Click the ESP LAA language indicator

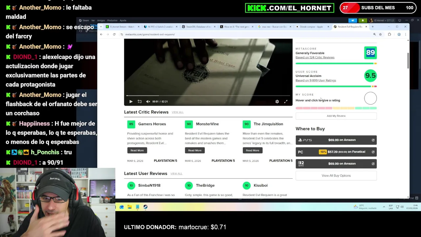pyautogui.click(x=391, y=207)
